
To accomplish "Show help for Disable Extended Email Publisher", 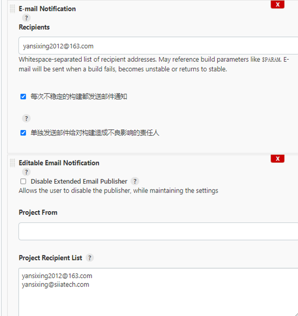I will 135,181.
